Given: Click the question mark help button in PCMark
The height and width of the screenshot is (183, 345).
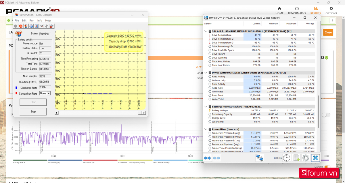Looking at the screenshot, I should (332, 21).
